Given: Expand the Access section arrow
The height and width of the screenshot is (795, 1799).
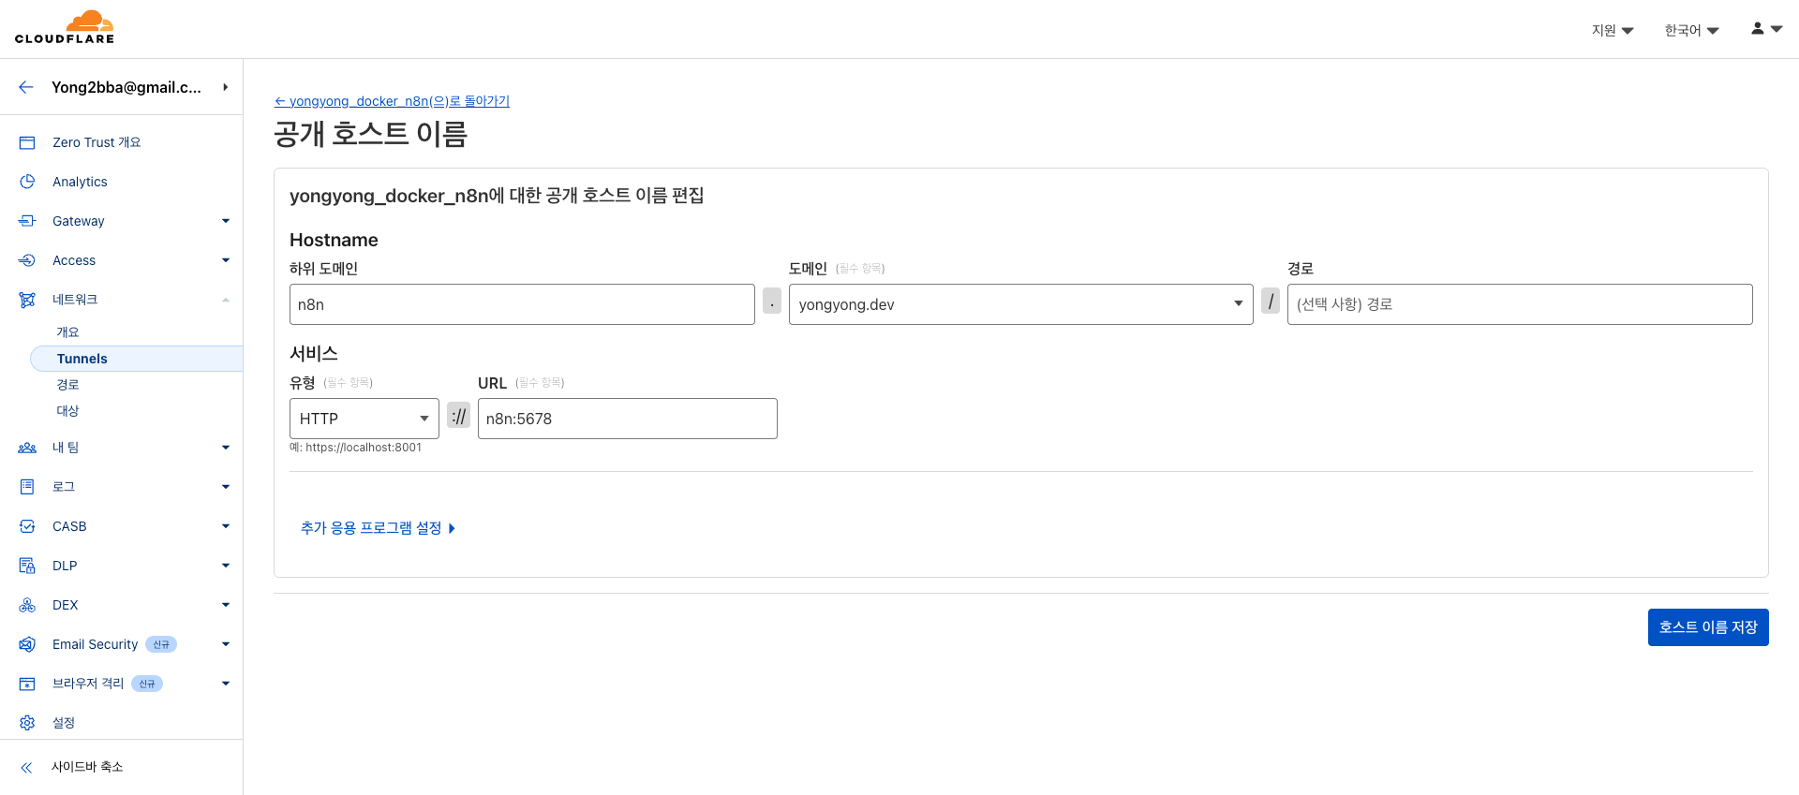Looking at the screenshot, I should (x=226, y=260).
